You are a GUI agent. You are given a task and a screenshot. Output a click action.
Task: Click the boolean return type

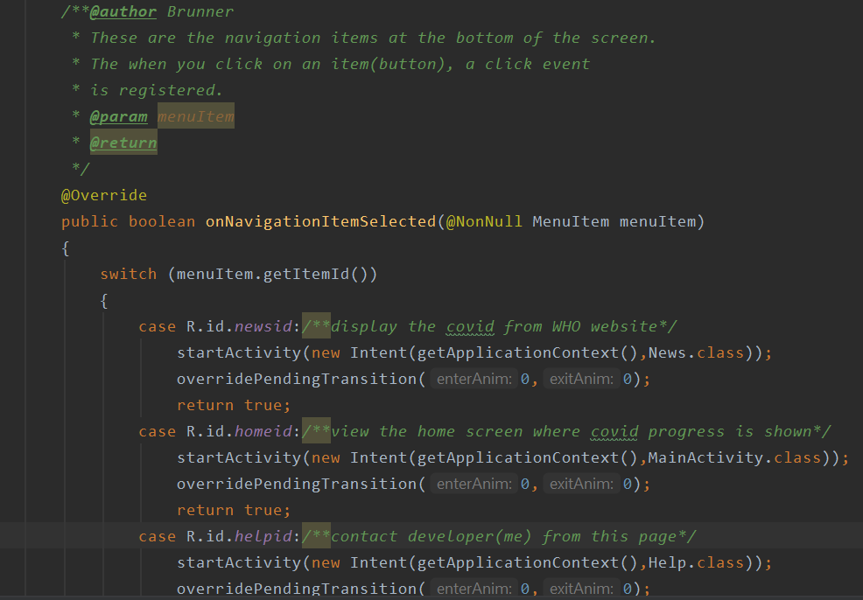[162, 221]
